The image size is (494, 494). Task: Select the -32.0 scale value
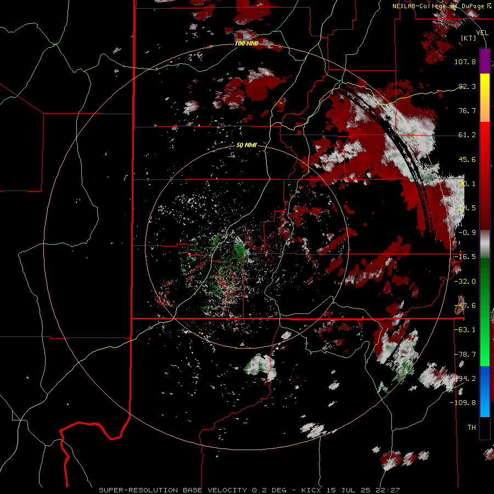click(x=465, y=282)
